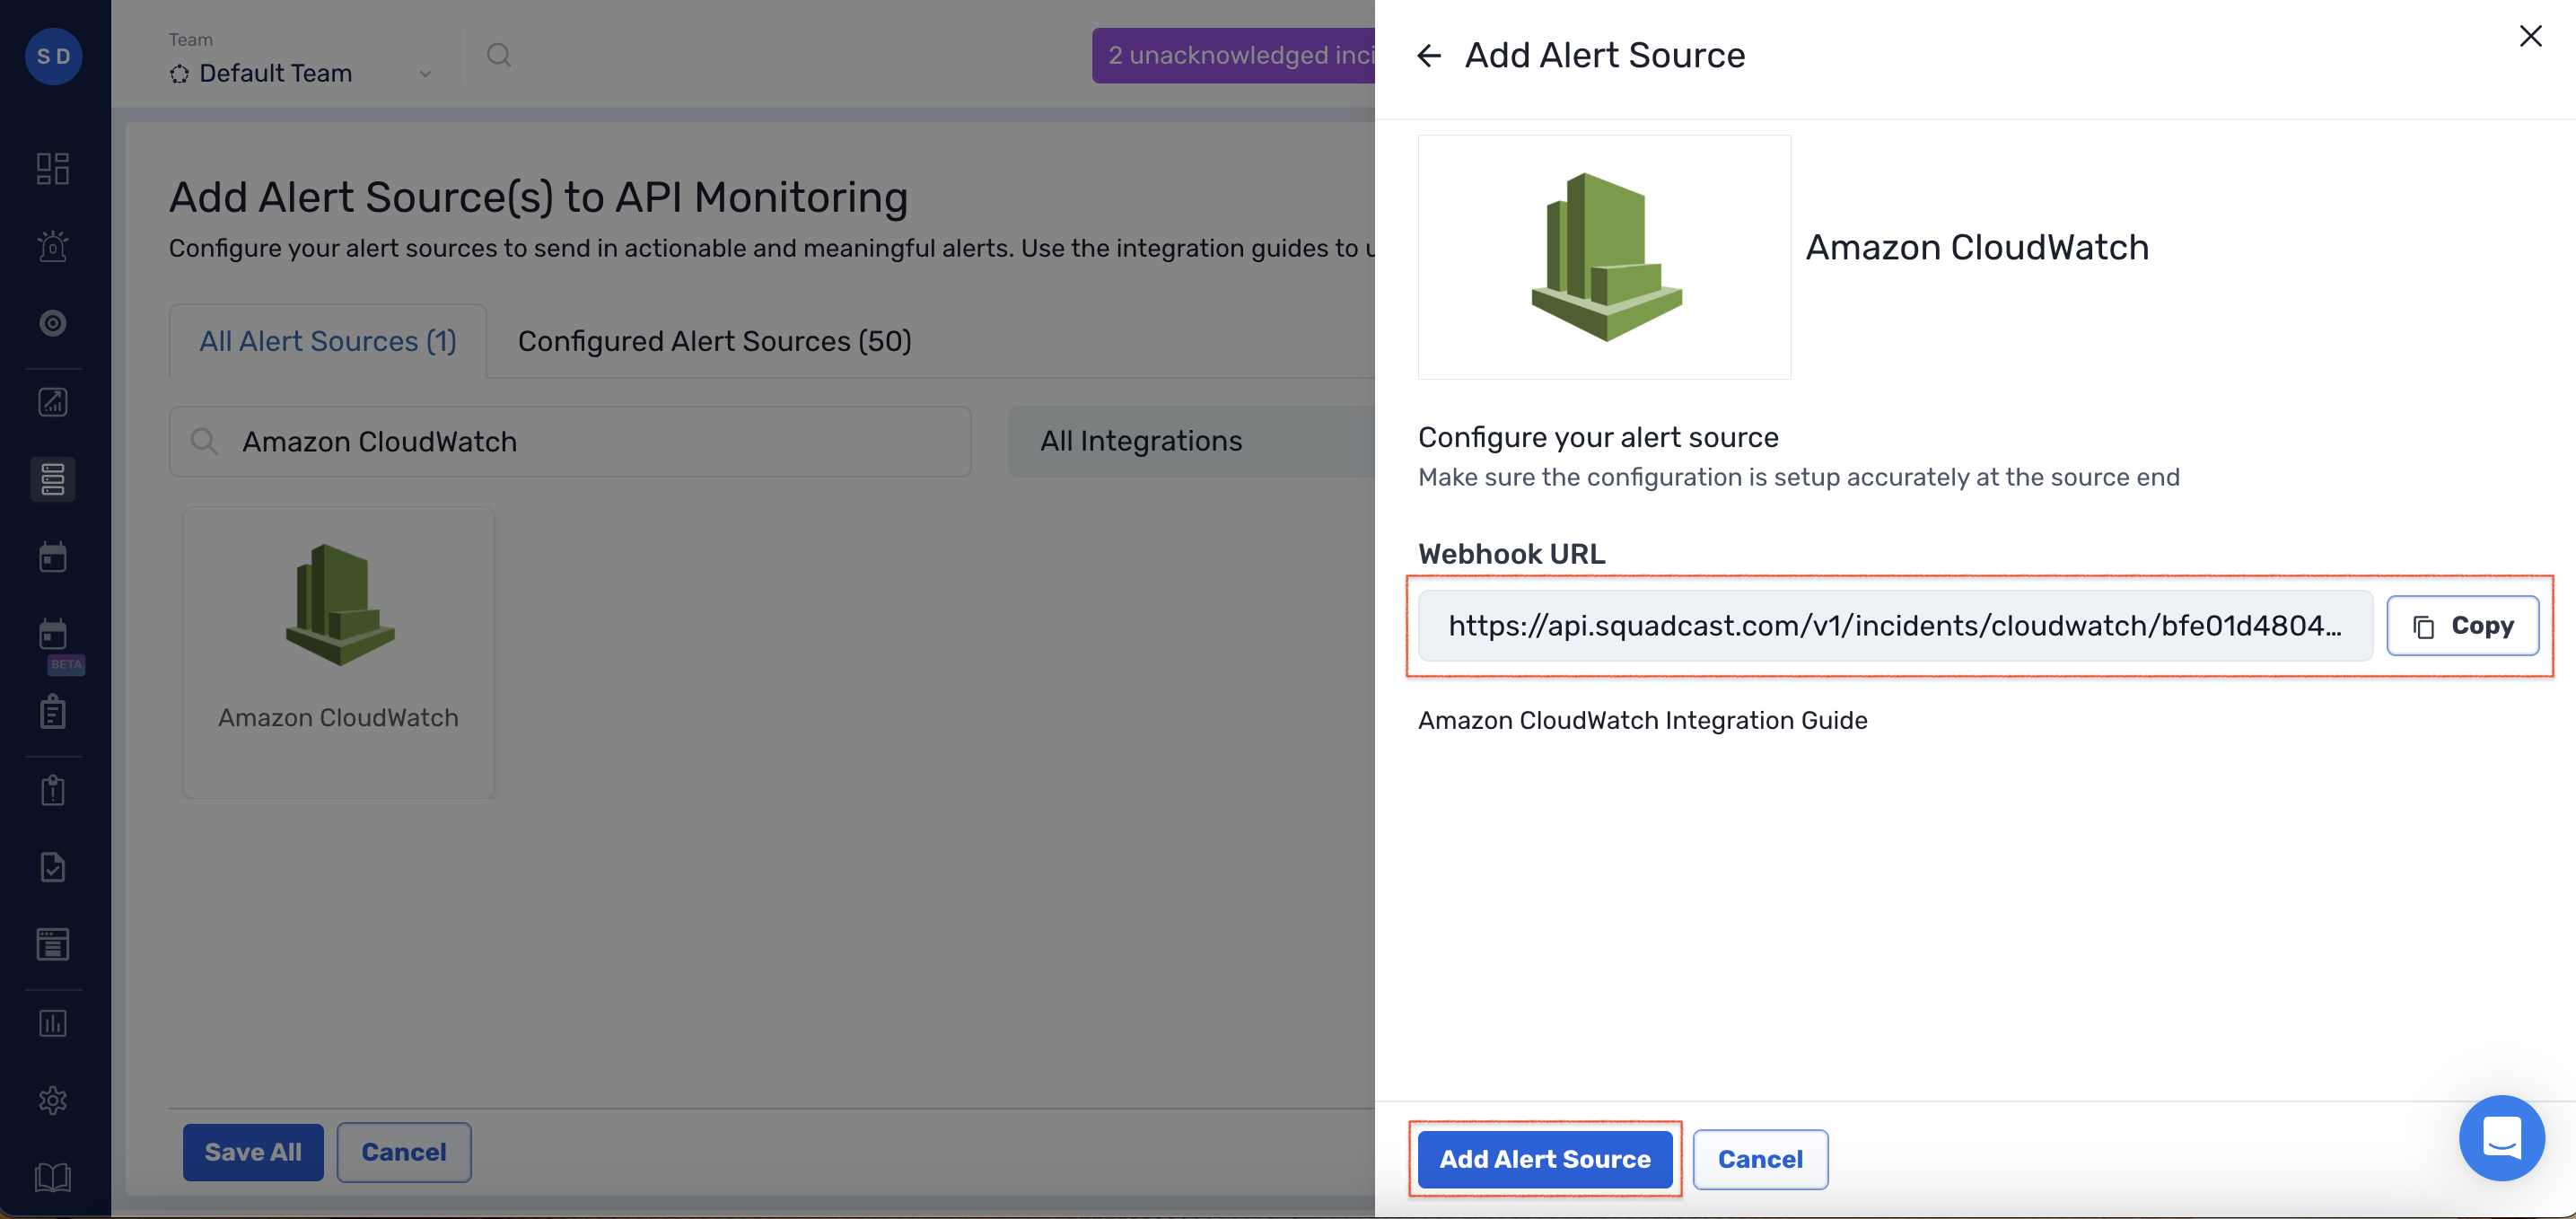Viewport: 2576px width, 1219px height.
Task: Open the Dashboard from the sidebar
Action: pyautogui.click(x=53, y=168)
